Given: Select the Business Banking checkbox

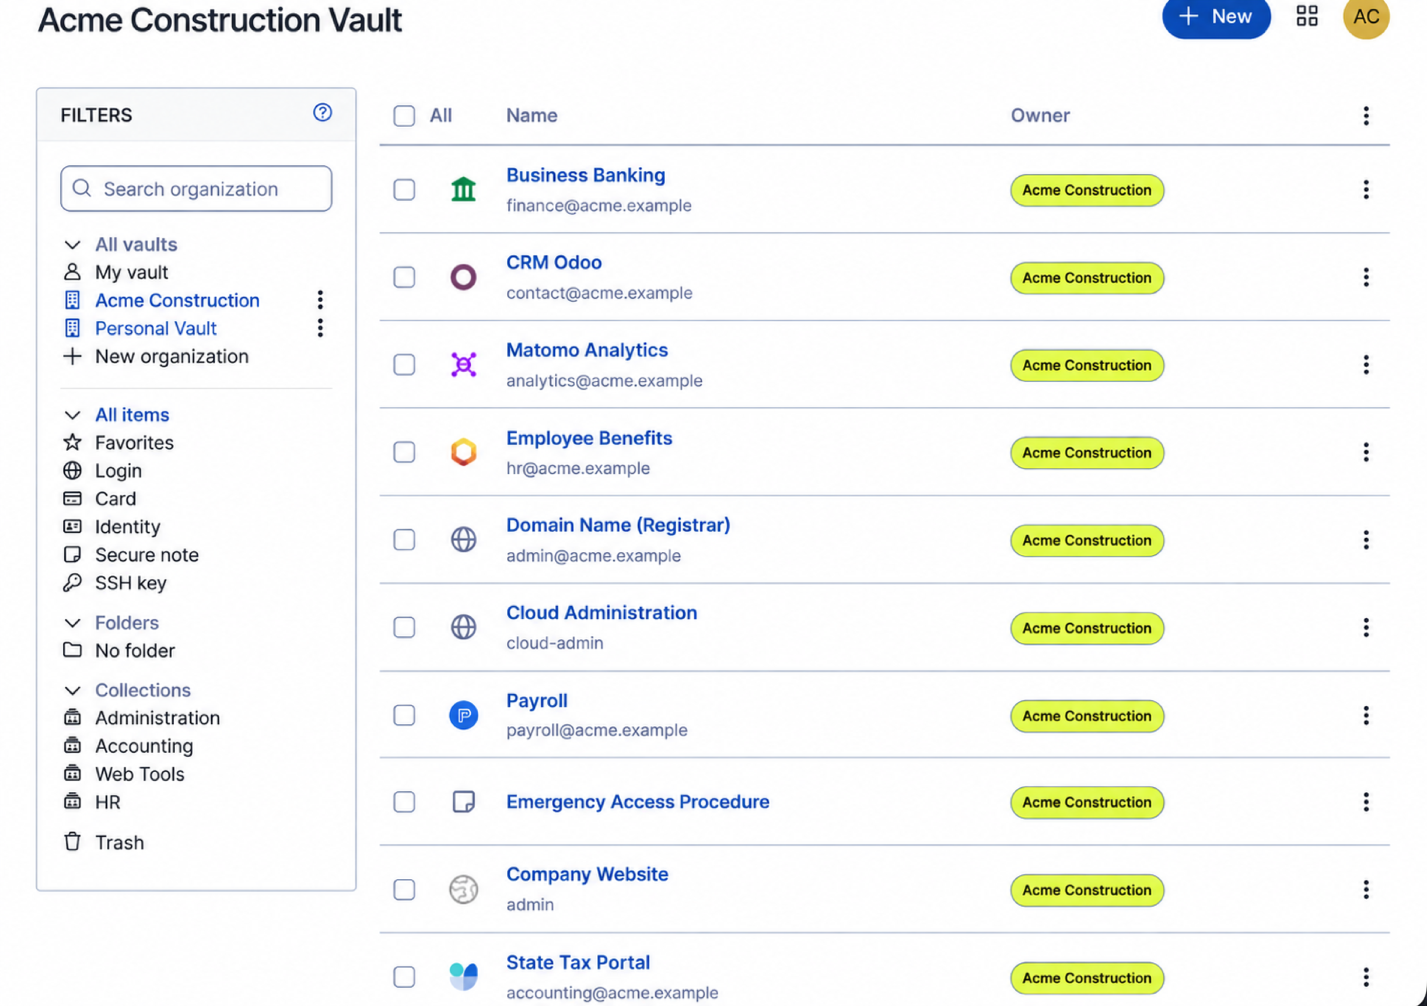Looking at the screenshot, I should (x=404, y=190).
